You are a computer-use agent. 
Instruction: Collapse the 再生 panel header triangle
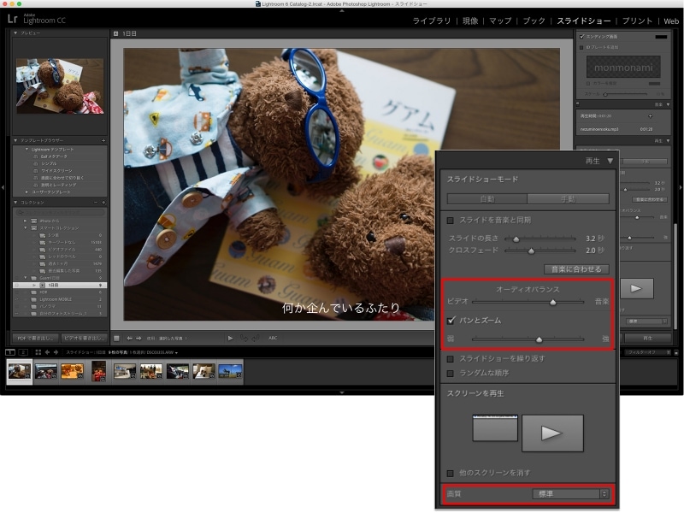click(610, 160)
